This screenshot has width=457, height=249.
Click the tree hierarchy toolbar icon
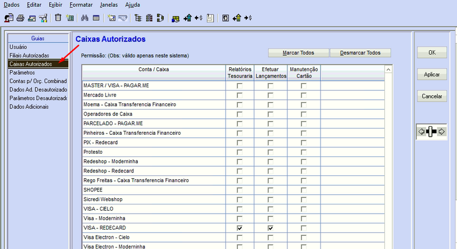coord(138,18)
